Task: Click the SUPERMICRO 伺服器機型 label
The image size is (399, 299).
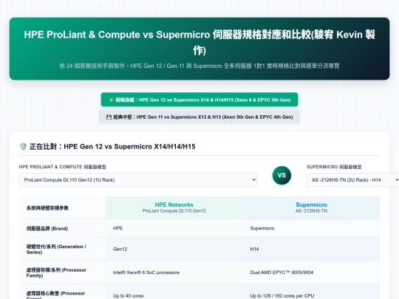Action: 334,167
